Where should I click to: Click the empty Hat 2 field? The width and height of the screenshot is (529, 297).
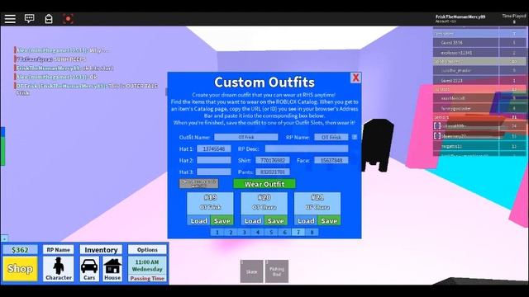pyautogui.click(x=214, y=160)
